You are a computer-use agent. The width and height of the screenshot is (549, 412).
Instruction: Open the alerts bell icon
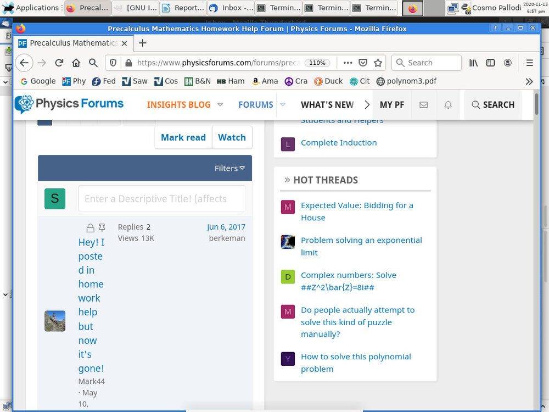tap(448, 104)
